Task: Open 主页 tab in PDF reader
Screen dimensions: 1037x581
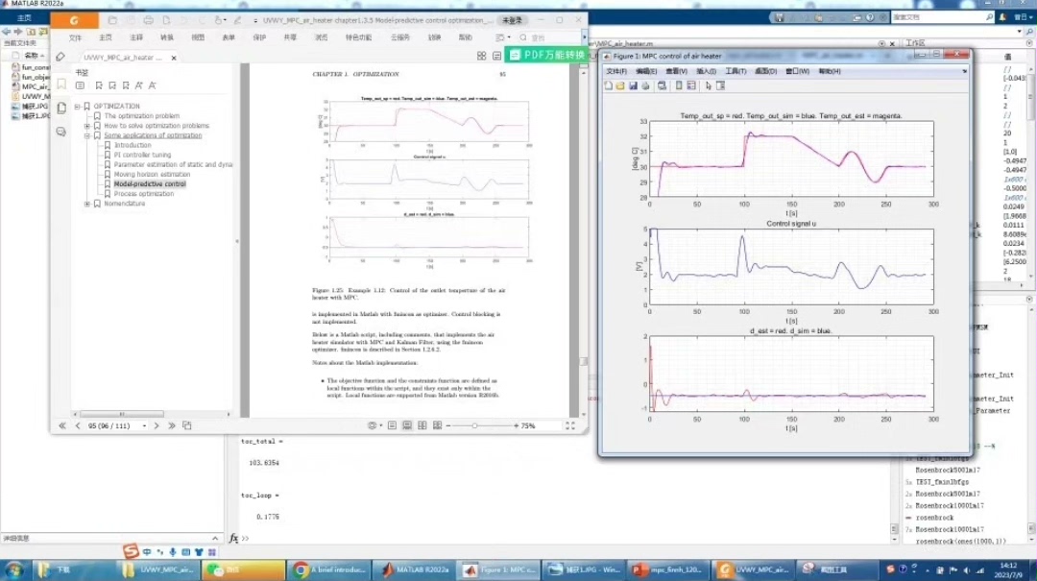Action: (106, 37)
